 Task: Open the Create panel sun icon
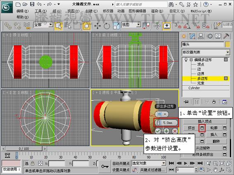pos(184,36)
